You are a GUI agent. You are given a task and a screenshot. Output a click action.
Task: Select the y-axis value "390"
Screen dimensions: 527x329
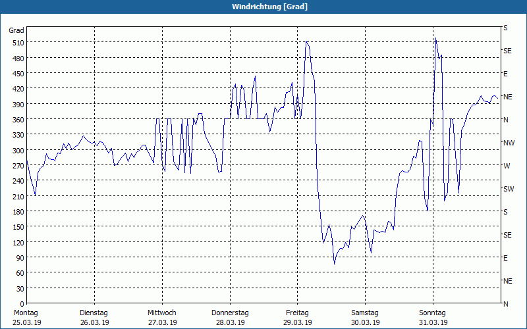(x=18, y=105)
